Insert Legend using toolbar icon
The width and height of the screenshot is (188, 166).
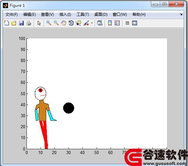(x=117, y=23)
